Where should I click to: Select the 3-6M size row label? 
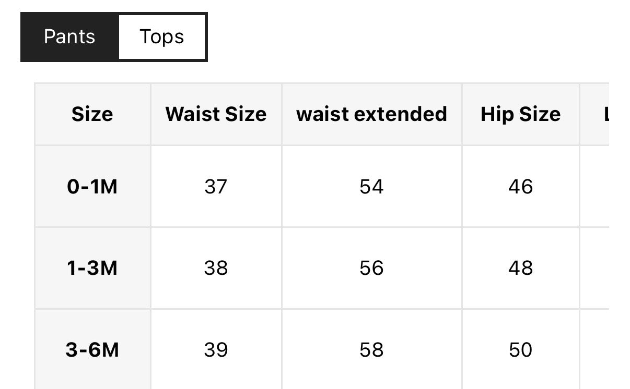point(92,350)
